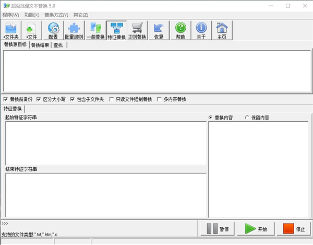
Task: Select the 特征替换 feature replace mode
Action: click(x=116, y=30)
